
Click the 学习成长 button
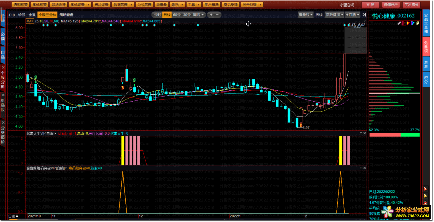(411, 5)
